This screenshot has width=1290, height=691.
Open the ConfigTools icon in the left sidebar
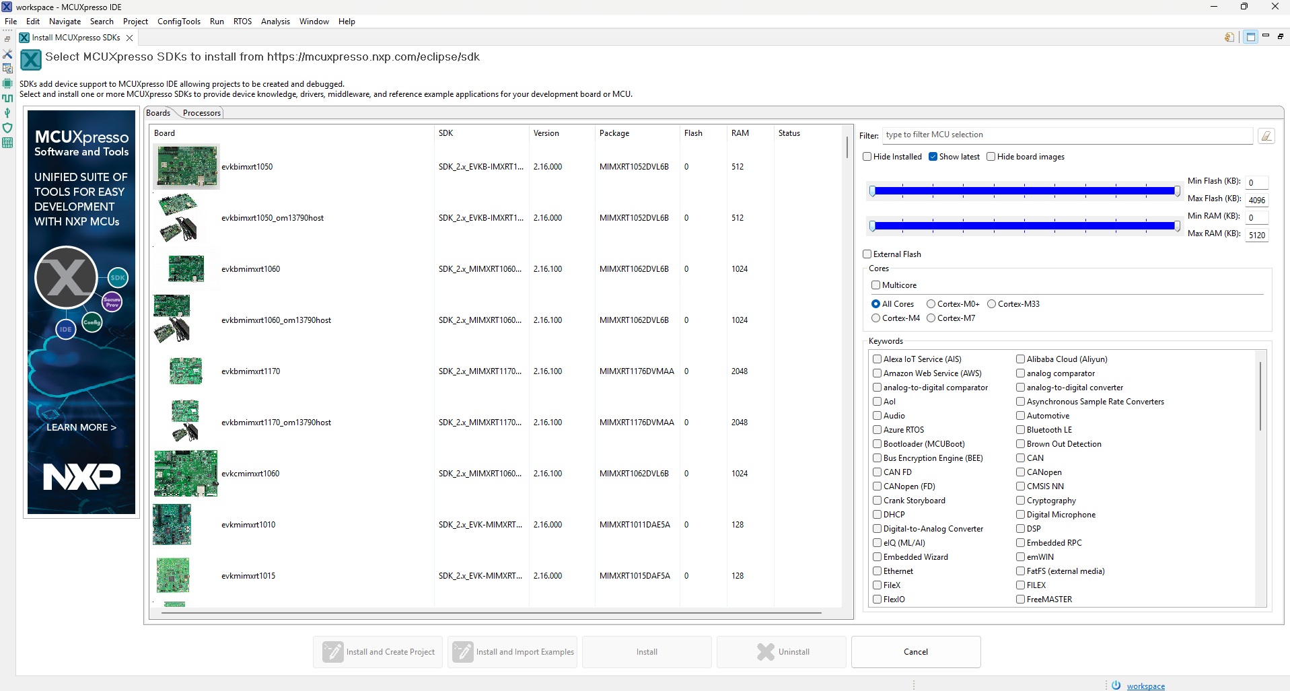(7, 68)
